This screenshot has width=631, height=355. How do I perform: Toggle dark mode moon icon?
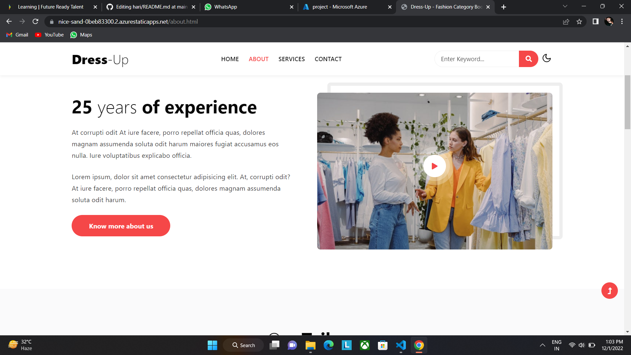point(547,58)
